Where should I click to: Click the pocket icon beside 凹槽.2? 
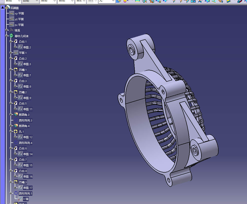click(16, 92)
